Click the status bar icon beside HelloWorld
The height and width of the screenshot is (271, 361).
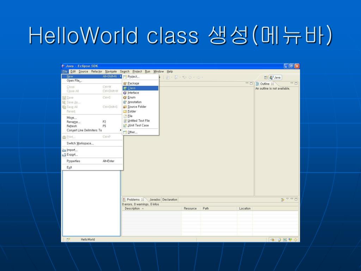(68, 240)
